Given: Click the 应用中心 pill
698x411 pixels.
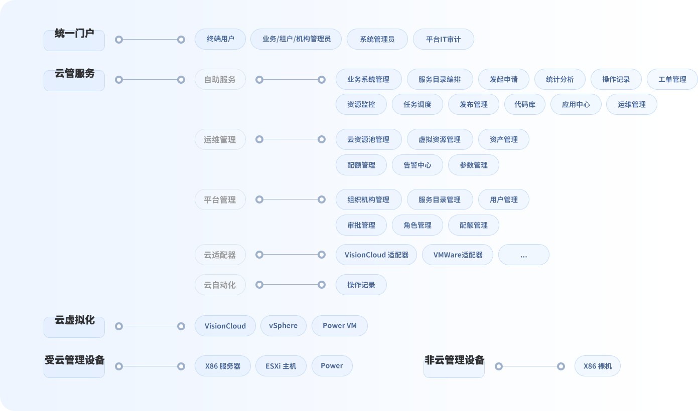Looking at the screenshot, I should [576, 104].
